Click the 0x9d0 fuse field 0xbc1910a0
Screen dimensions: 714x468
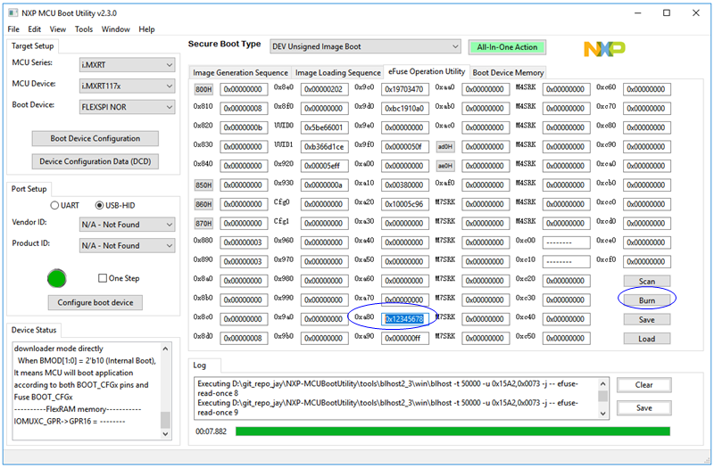405,109
